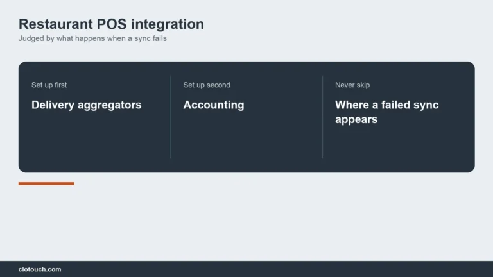Select the 'Accounting' heading
The width and height of the screenshot is (493, 277).
214,105
